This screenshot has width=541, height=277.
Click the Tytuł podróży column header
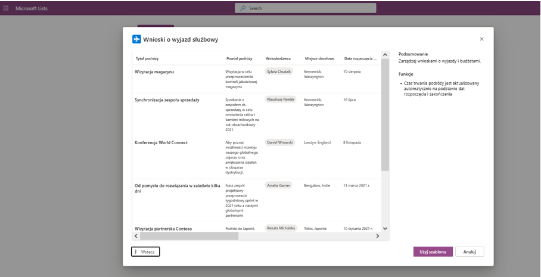click(x=147, y=58)
